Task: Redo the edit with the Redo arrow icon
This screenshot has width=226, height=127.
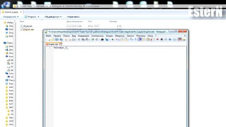Action: tap(97, 39)
